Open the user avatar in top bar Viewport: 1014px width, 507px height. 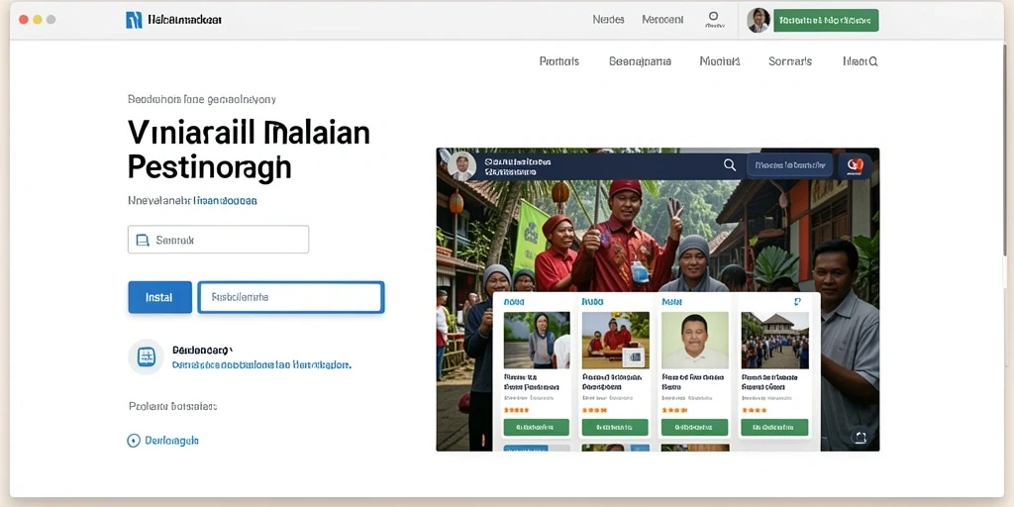[758, 20]
